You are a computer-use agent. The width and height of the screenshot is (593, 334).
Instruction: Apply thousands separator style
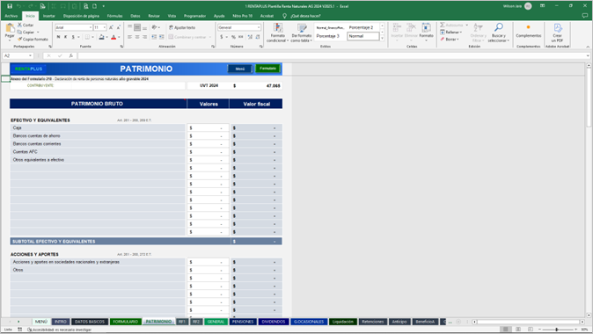pos(240,37)
